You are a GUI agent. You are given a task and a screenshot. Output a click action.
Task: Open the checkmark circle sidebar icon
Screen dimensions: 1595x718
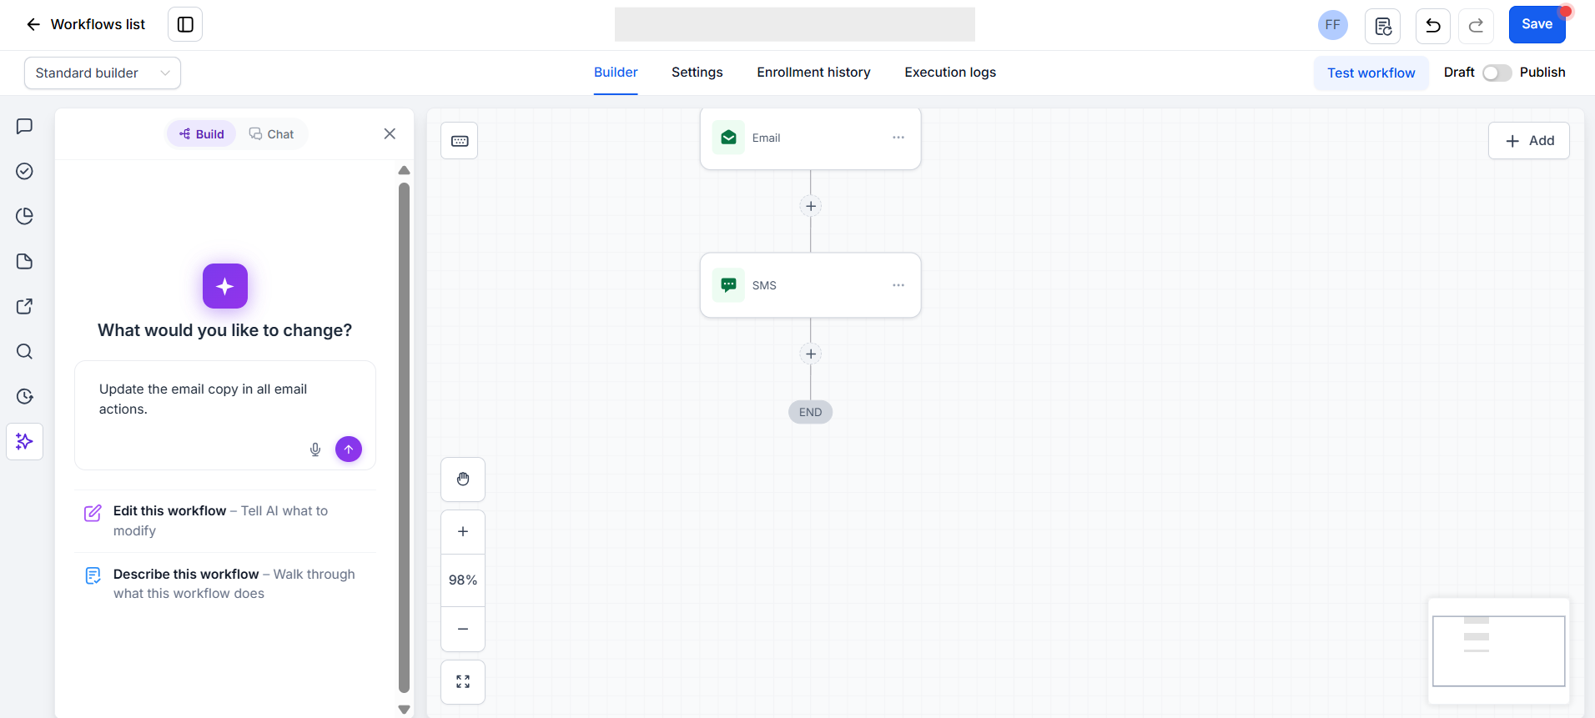pyautogui.click(x=25, y=171)
